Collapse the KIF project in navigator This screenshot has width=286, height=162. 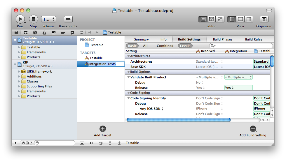click(x=15, y=64)
